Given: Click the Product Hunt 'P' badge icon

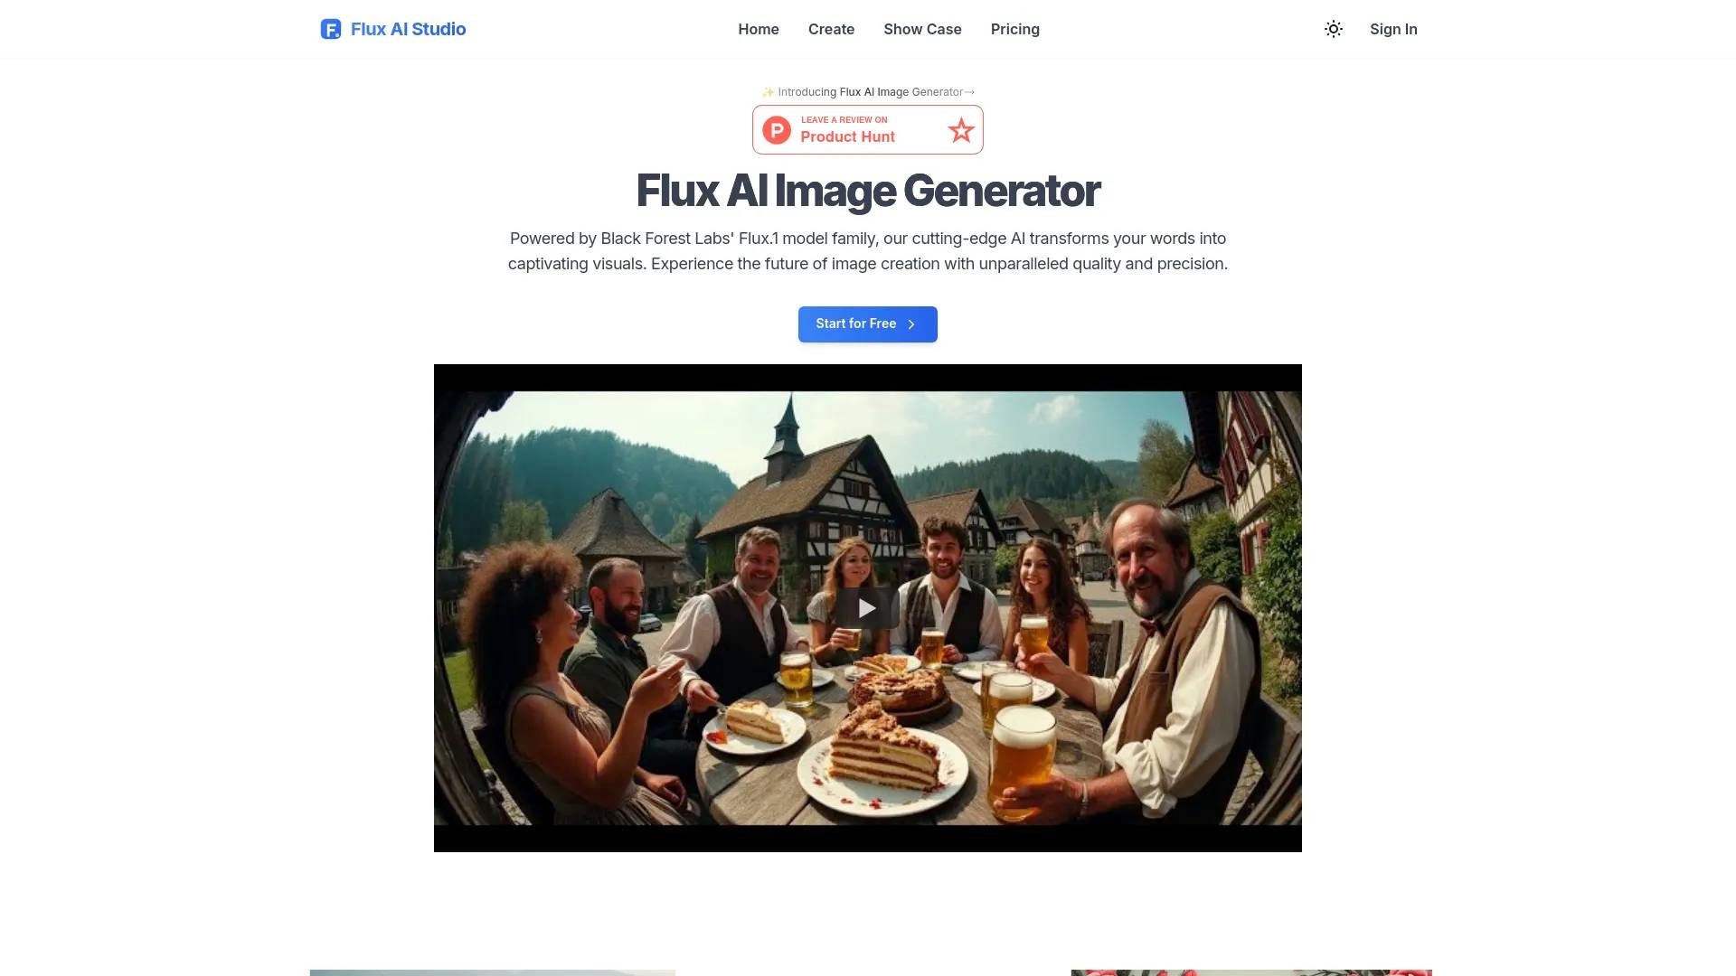Looking at the screenshot, I should (776, 128).
